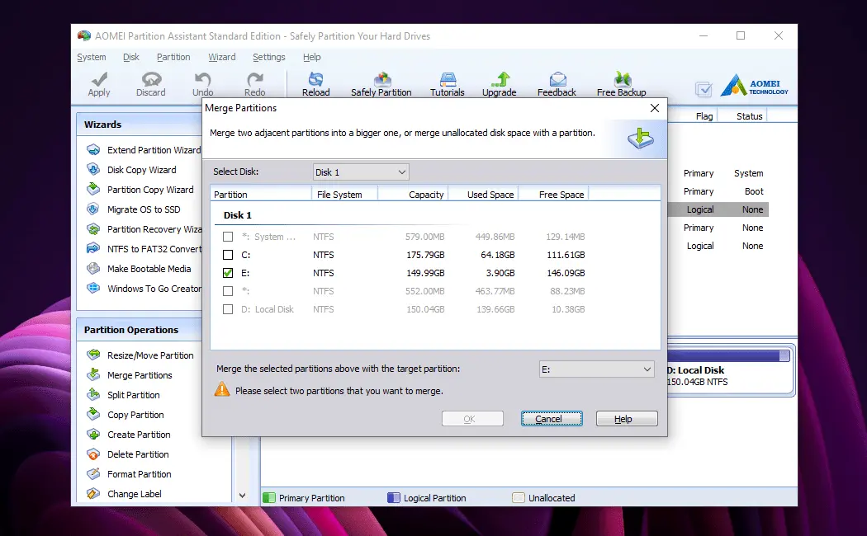Open the Wizard menu
This screenshot has width=867, height=536.
(222, 57)
